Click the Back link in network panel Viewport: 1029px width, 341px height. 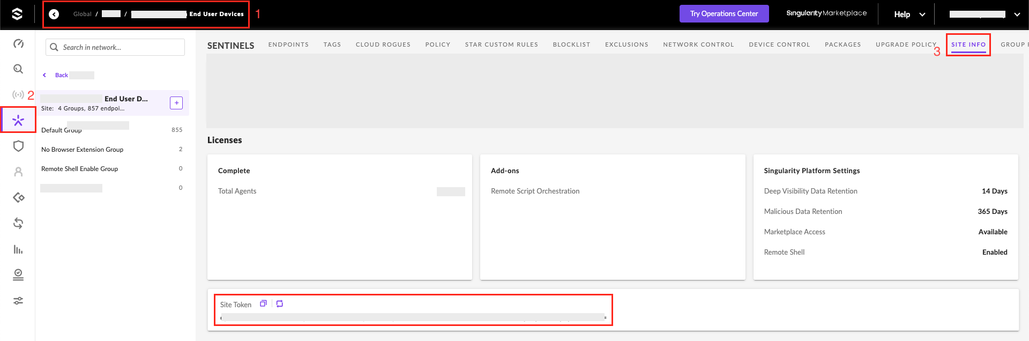(x=62, y=75)
